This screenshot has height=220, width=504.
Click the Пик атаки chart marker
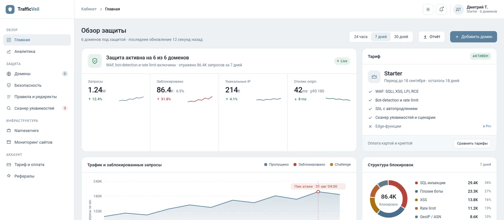coord(318,192)
